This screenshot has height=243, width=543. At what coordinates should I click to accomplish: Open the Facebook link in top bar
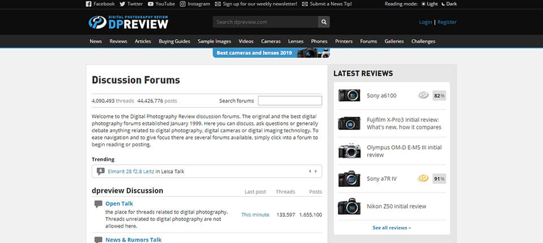[x=100, y=4]
